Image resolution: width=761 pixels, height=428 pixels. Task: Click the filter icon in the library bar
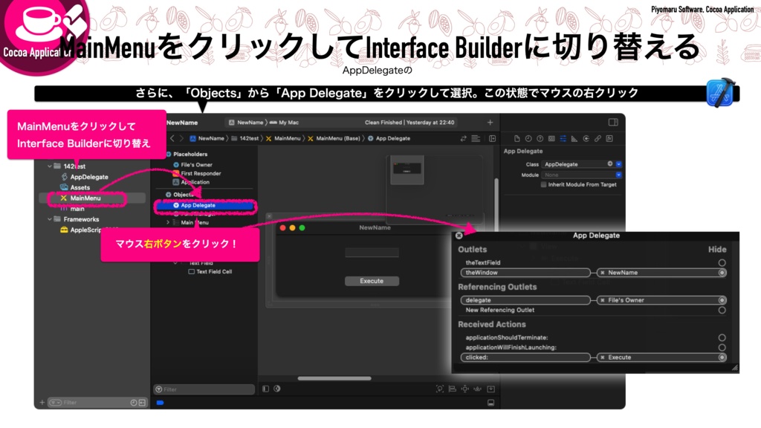coord(159,389)
